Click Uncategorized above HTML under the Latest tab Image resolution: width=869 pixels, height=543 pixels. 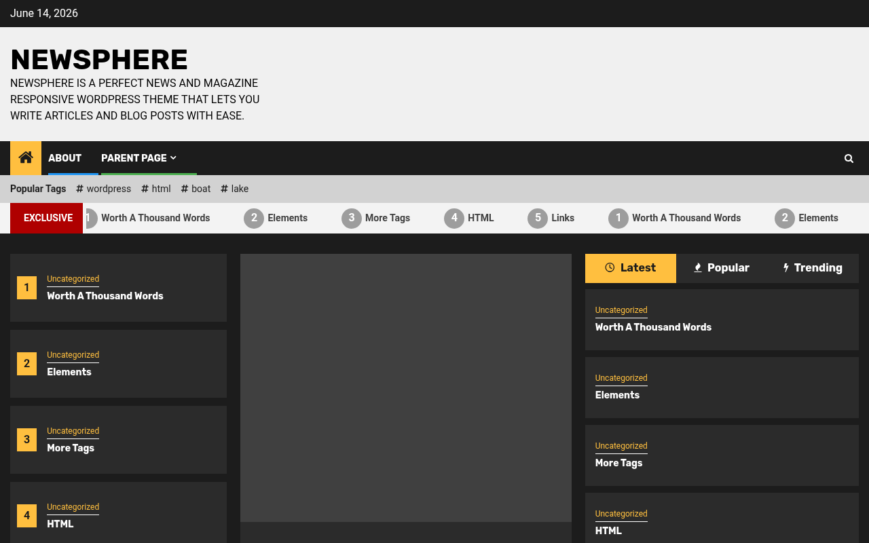click(x=621, y=514)
